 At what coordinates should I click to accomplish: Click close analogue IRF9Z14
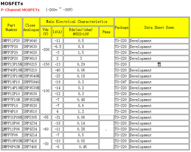[x=30, y=135]
